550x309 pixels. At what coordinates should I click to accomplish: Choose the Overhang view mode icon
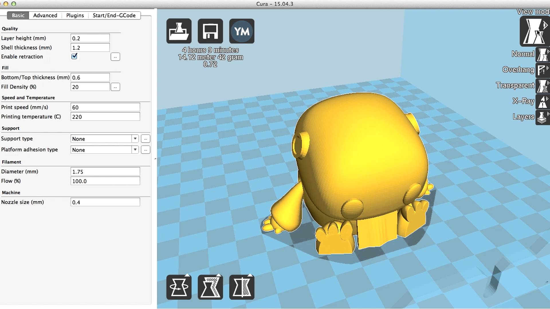tap(543, 70)
